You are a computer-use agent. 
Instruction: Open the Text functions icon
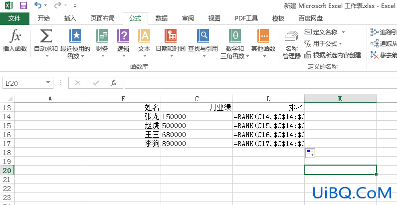[144, 36]
